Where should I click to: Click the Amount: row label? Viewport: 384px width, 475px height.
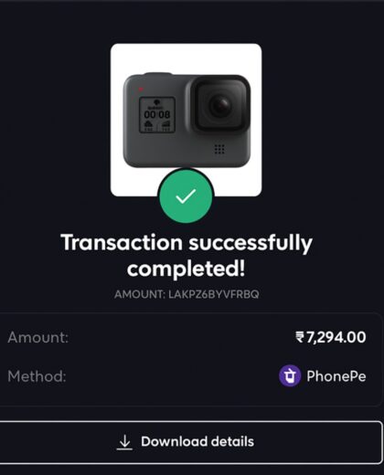click(38, 337)
